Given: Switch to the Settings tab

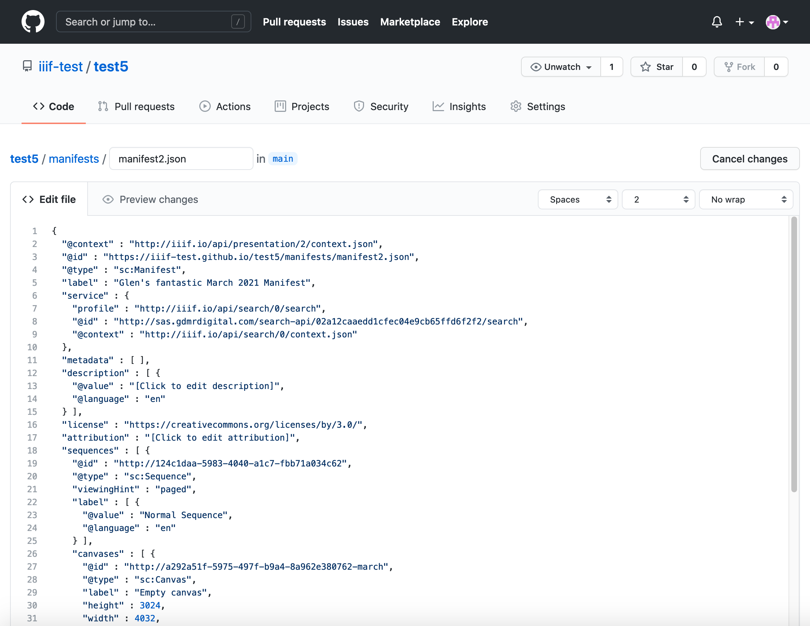Looking at the screenshot, I should coord(538,106).
